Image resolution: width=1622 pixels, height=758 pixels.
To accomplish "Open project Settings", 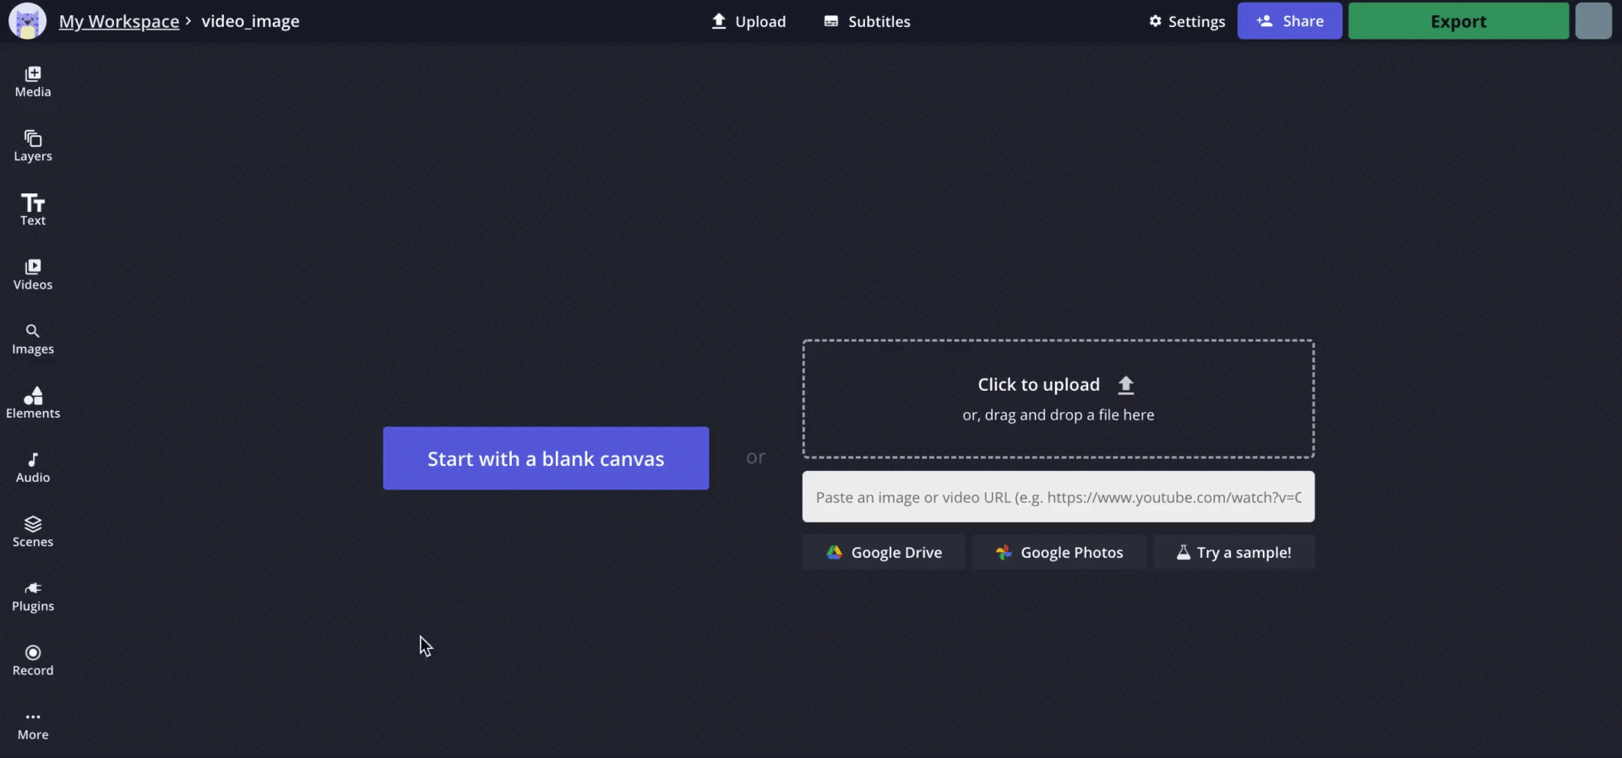I will pyautogui.click(x=1187, y=21).
